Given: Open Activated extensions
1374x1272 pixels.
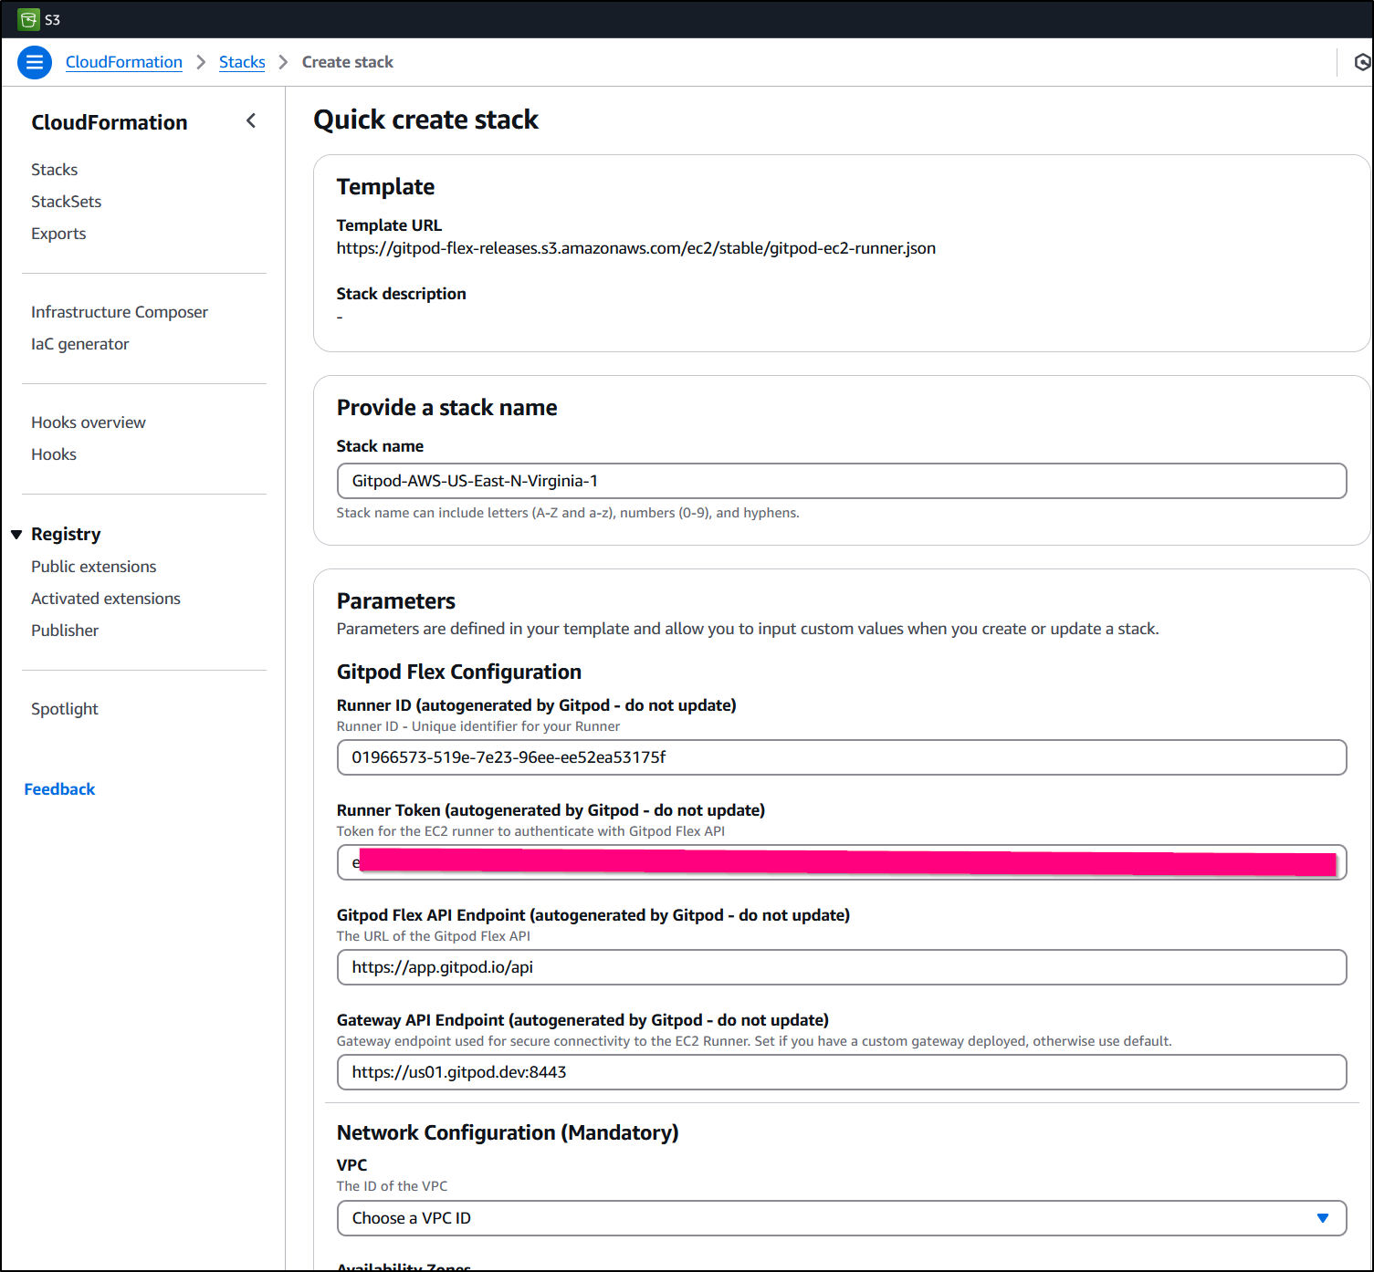Looking at the screenshot, I should click(106, 599).
